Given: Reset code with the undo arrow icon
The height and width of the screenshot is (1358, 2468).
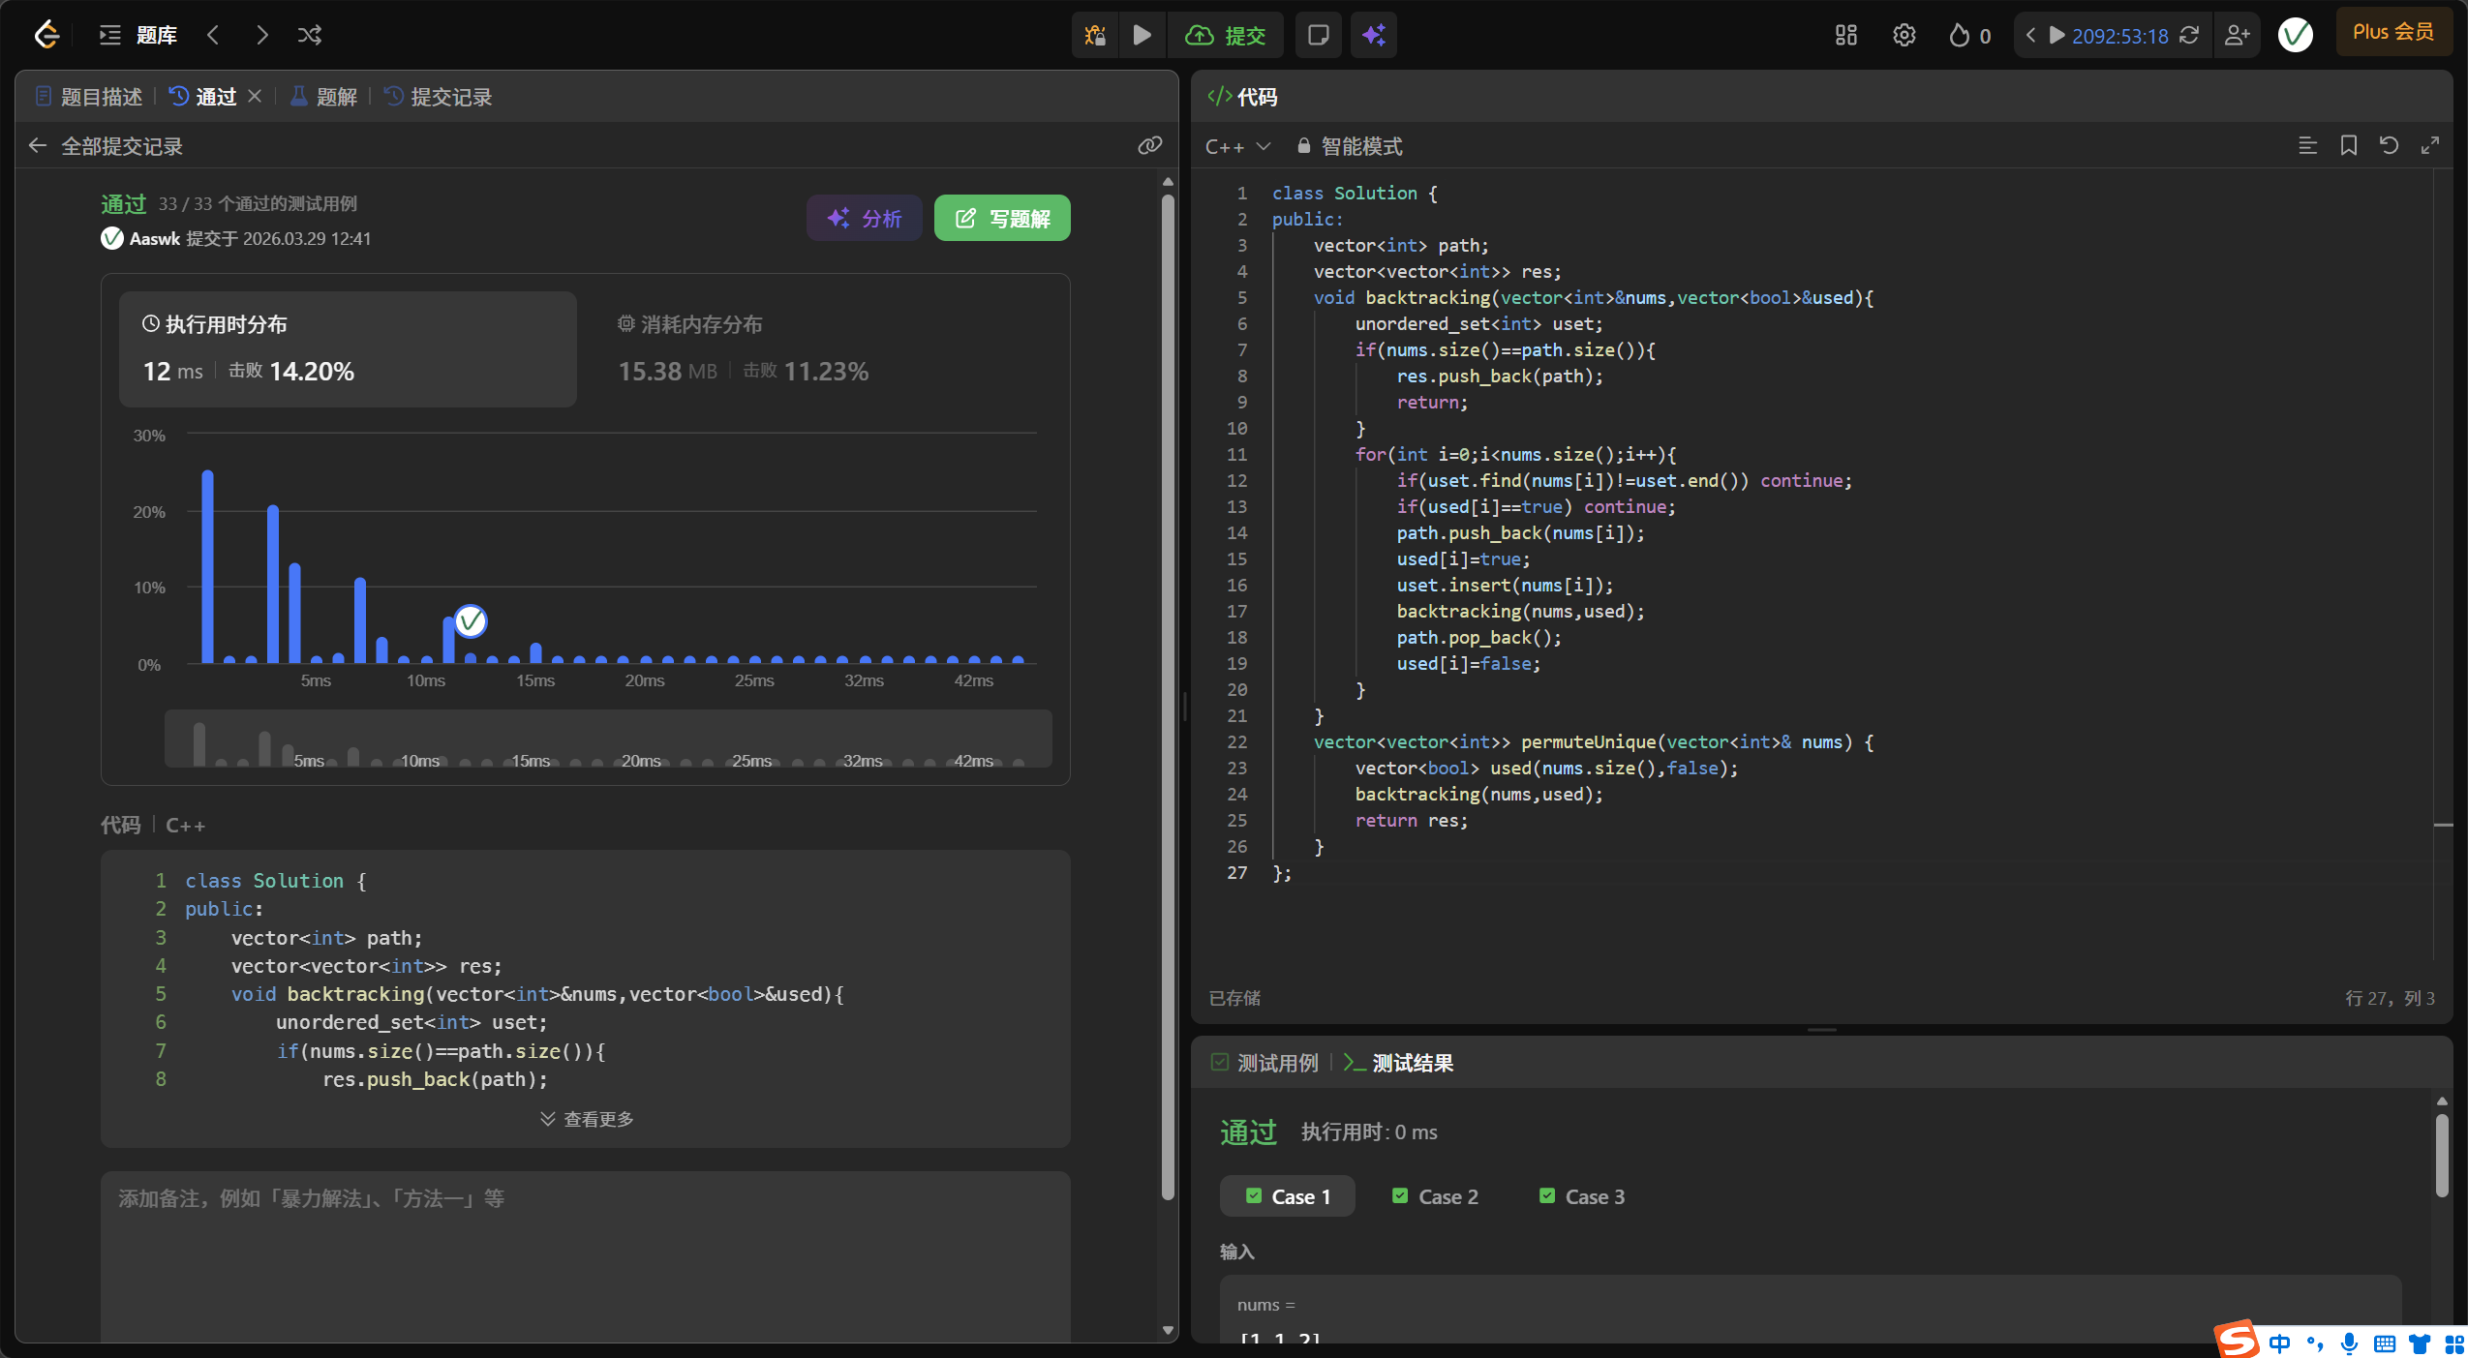Looking at the screenshot, I should pos(2389,145).
